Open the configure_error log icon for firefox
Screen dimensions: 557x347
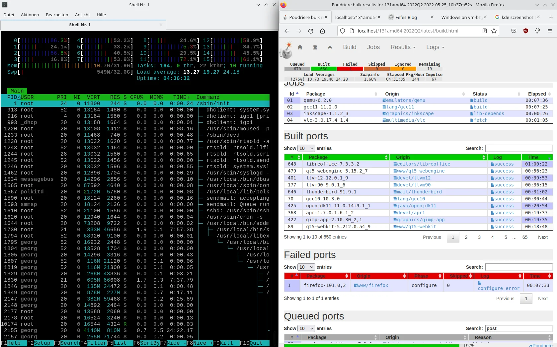click(x=479, y=283)
